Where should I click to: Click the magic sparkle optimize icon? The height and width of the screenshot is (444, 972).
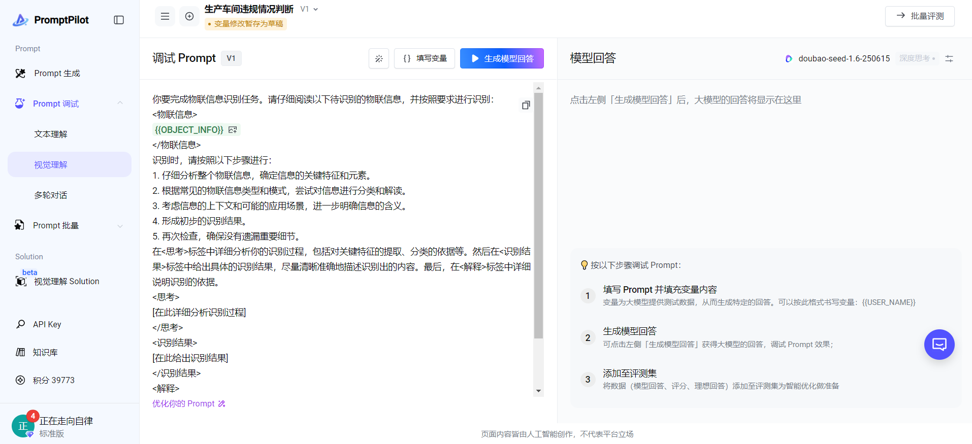click(379, 58)
